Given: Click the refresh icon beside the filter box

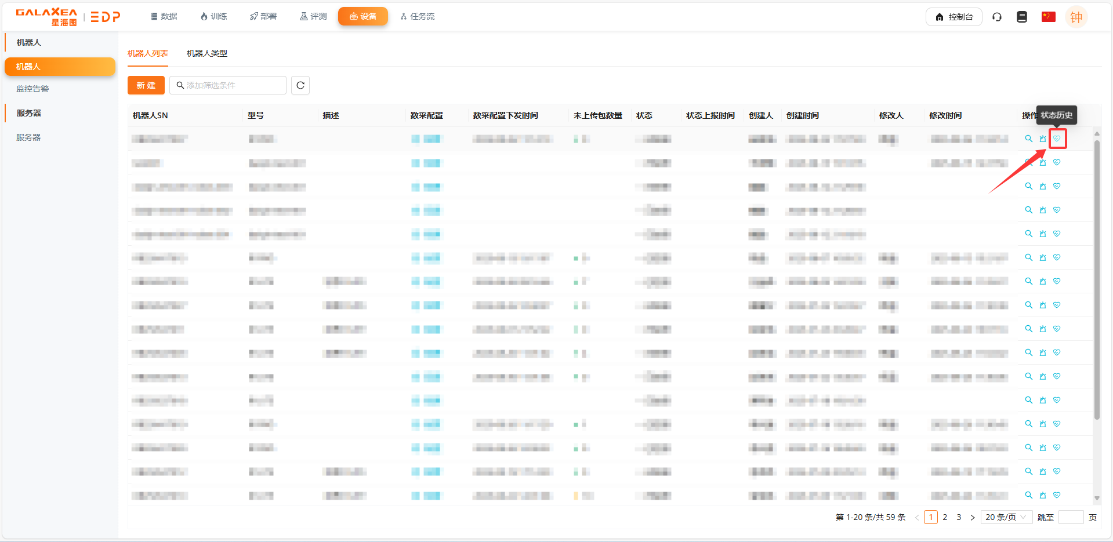Looking at the screenshot, I should (x=300, y=85).
